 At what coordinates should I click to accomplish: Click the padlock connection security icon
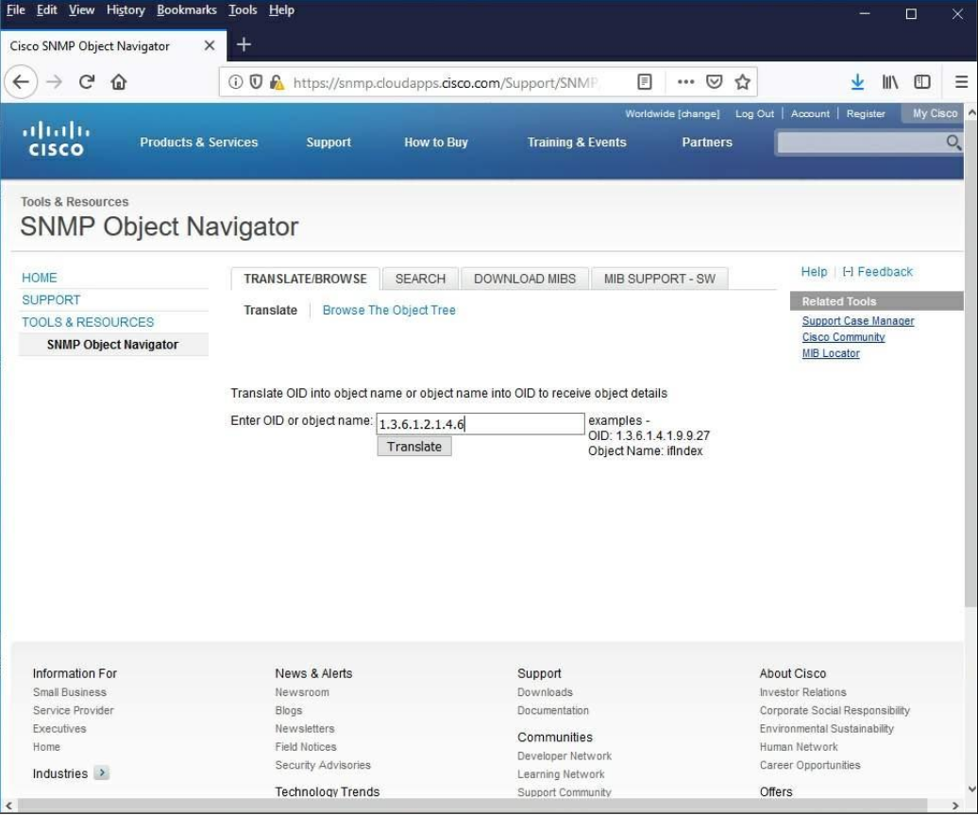click(277, 82)
